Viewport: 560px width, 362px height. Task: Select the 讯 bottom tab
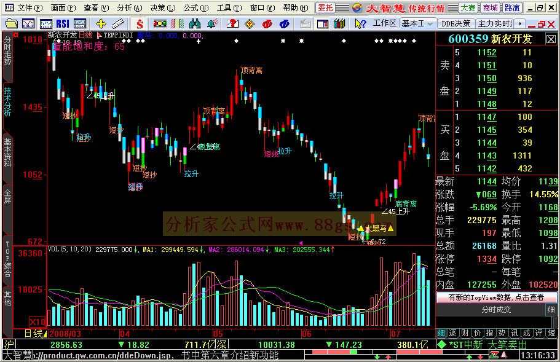point(515,333)
